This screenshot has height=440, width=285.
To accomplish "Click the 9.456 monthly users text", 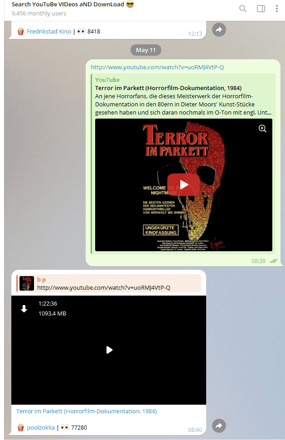I will pyautogui.click(x=39, y=13).
